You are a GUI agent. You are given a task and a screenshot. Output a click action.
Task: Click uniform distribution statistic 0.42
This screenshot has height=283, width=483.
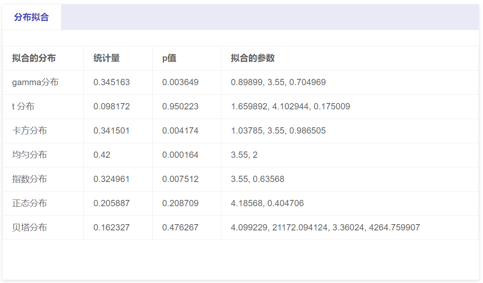pyautogui.click(x=102, y=155)
